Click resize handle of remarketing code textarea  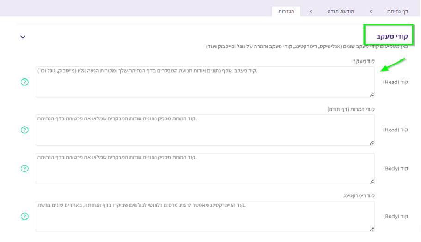(372, 229)
